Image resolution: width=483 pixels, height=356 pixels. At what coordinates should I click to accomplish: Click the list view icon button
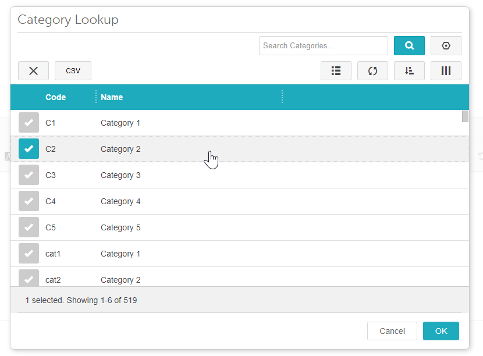(x=336, y=70)
